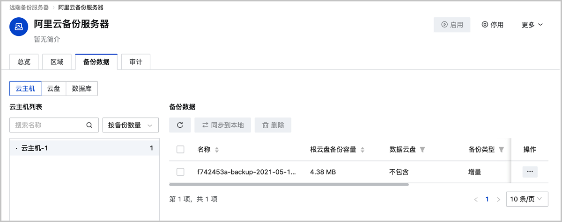
Task: Sort by 根云盘备份容量 column arrows
Action: coord(362,150)
